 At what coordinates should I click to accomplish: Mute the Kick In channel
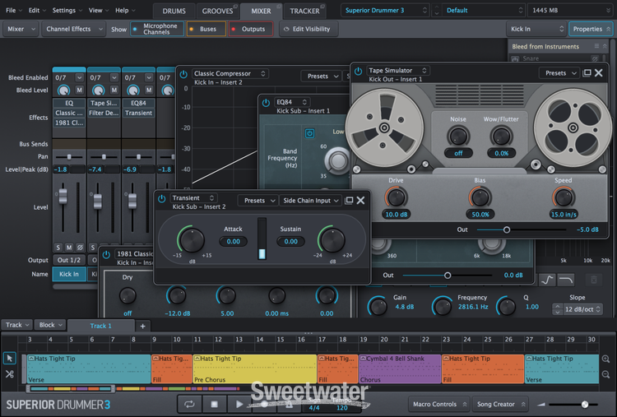(69, 248)
